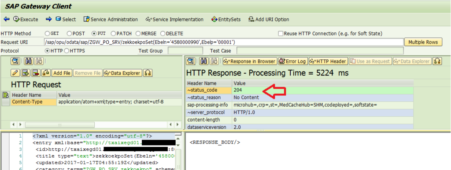The height and width of the screenshot is (170, 451).
Task: Click the HTTP Header button
Action: 328,61
